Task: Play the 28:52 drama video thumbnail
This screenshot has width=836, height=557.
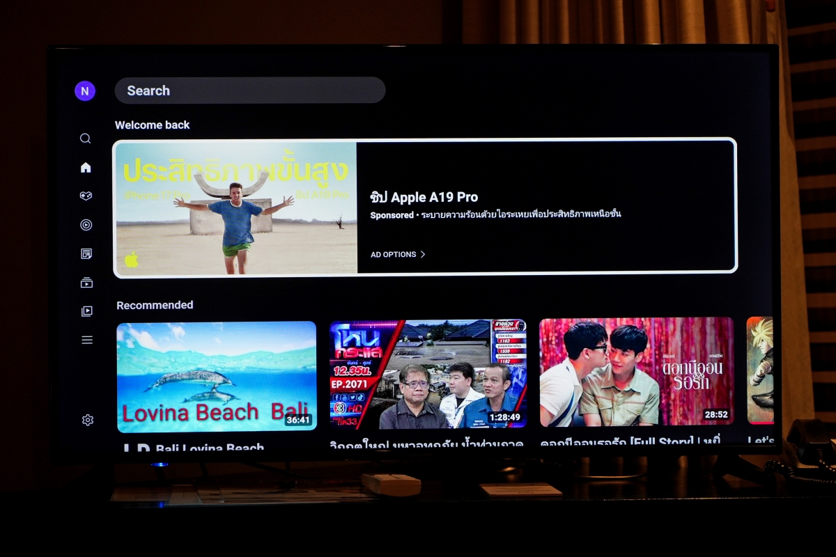Action: point(636,371)
